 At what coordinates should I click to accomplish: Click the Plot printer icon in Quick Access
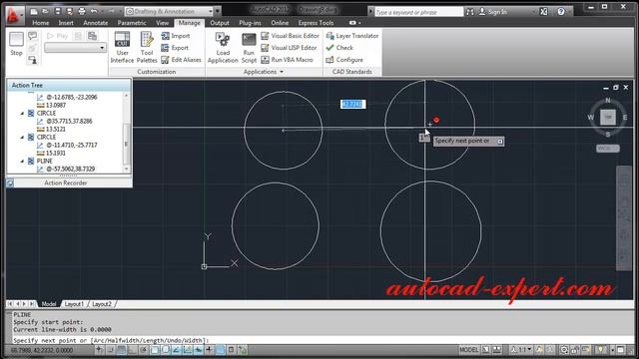(x=82, y=11)
